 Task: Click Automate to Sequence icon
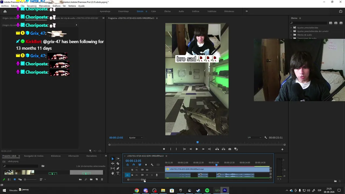pyautogui.click(x=80, y=179)
